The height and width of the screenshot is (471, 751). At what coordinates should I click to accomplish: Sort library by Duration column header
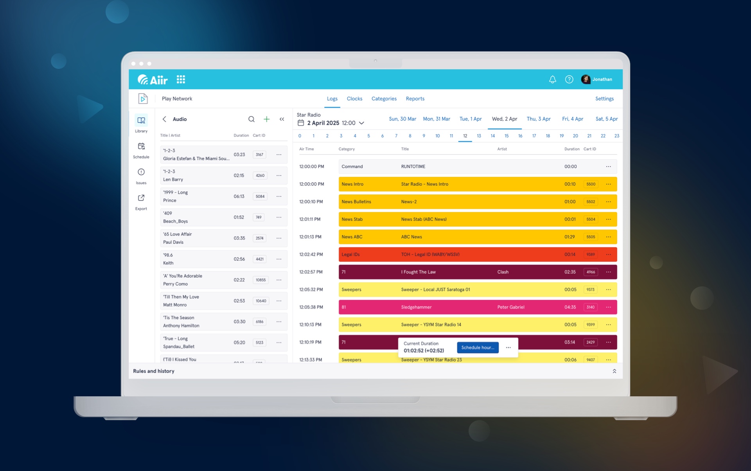coord(241,135)
